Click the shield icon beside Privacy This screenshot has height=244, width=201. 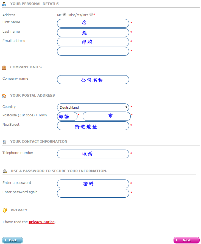(x=5, y=211)
